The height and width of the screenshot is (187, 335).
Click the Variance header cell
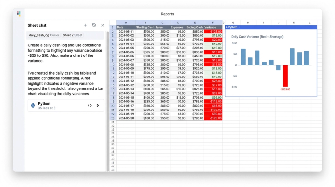tap(213, 27)
